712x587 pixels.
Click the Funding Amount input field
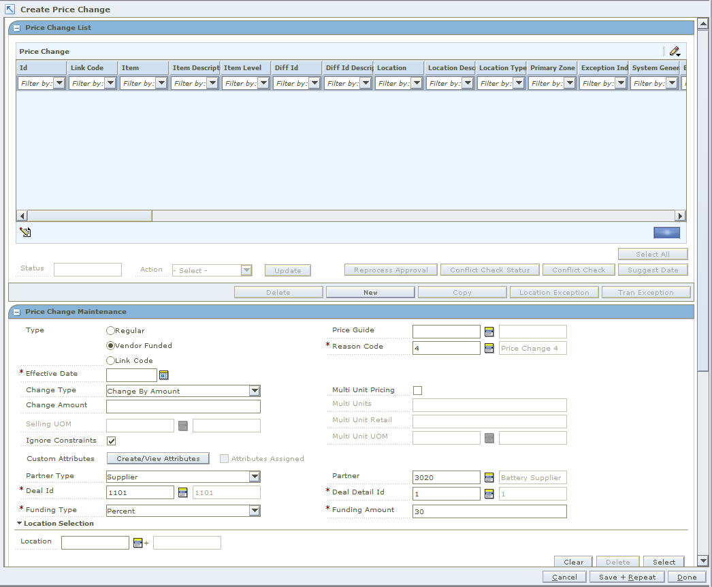[489, 511]
